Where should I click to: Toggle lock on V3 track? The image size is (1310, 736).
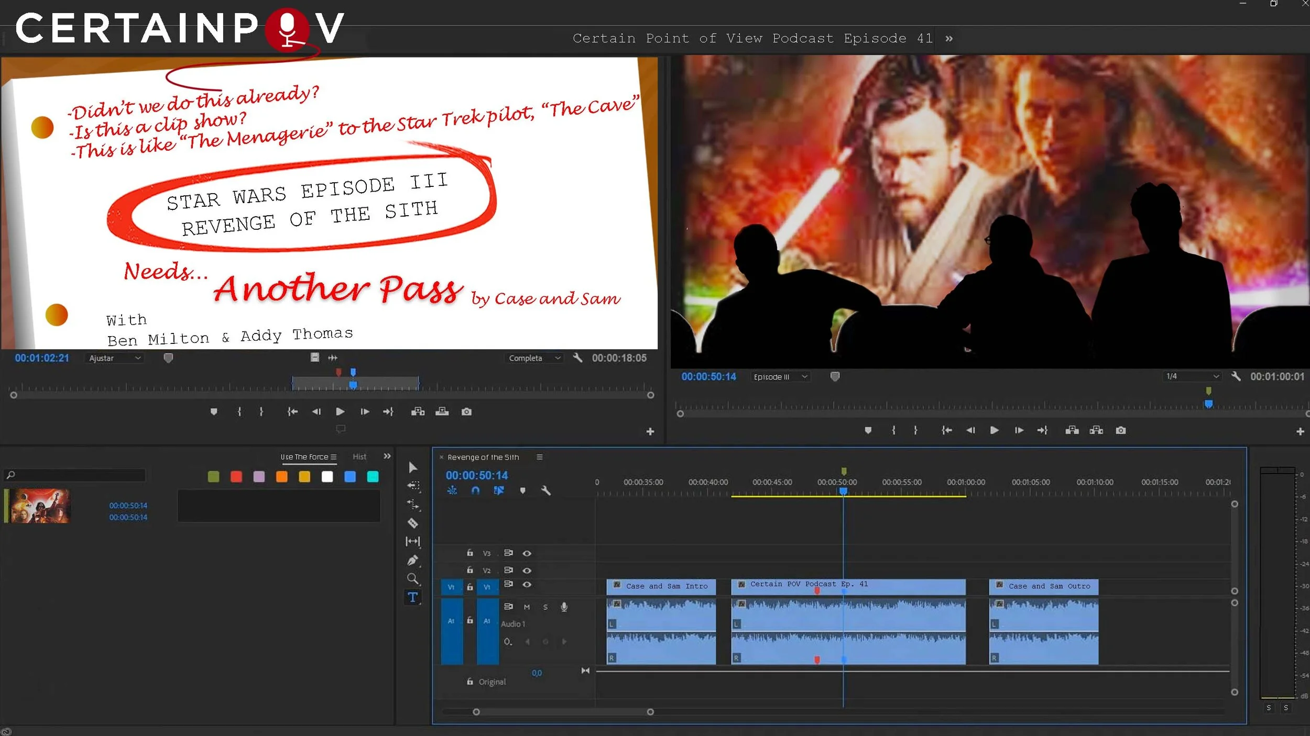click(470, 553)
